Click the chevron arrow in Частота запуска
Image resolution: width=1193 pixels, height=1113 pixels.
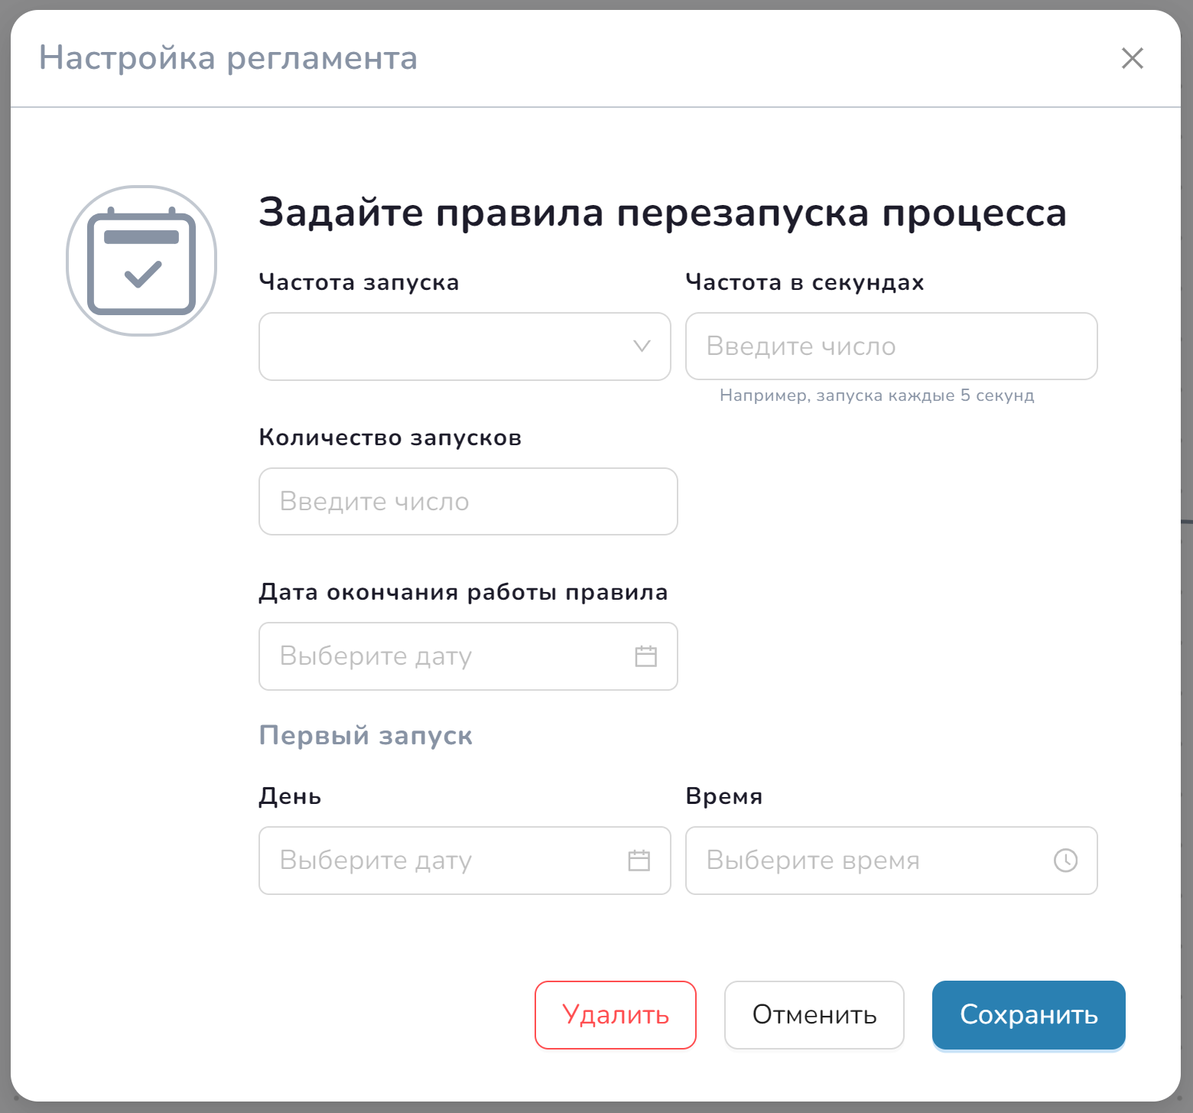(x=642, y=347)
